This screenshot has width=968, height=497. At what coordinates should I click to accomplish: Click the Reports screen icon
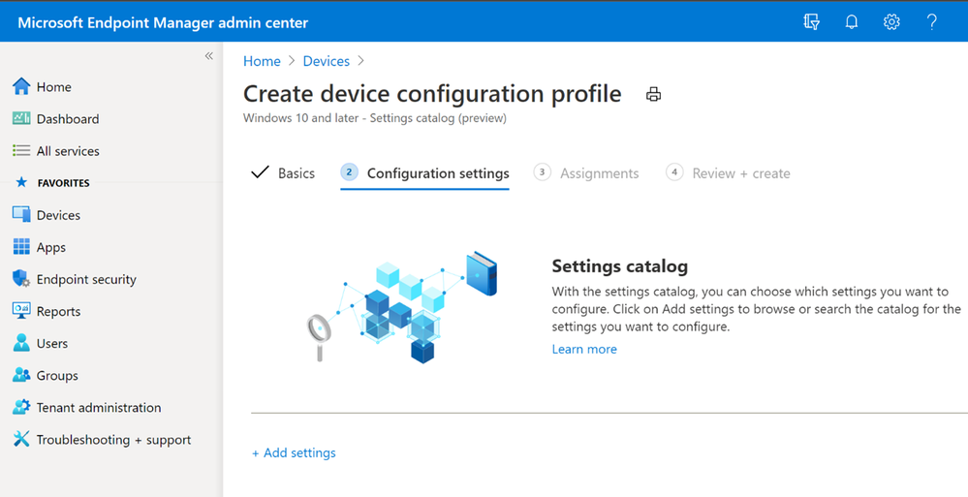[21, 311]
